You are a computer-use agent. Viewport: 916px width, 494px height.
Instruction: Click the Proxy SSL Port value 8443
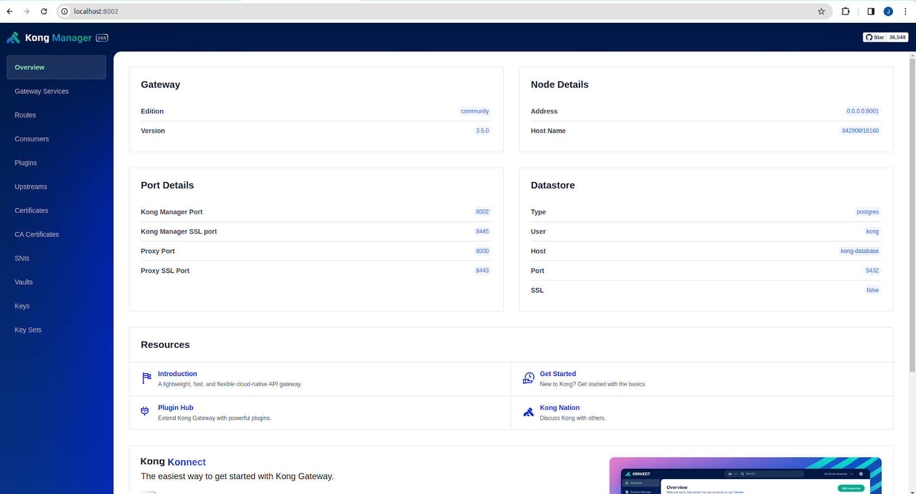[483, 270]
